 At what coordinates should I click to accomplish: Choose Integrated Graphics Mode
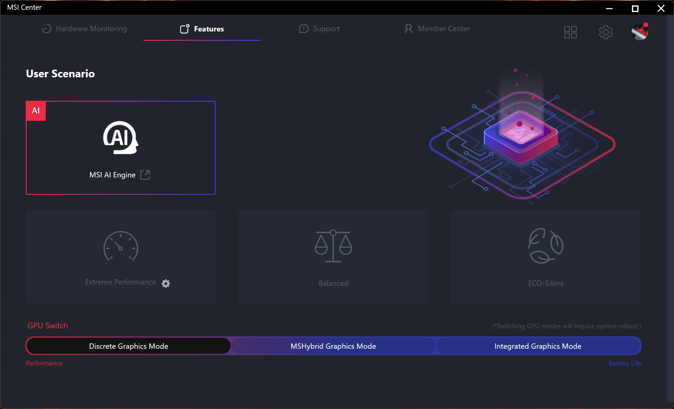[538, 346]
